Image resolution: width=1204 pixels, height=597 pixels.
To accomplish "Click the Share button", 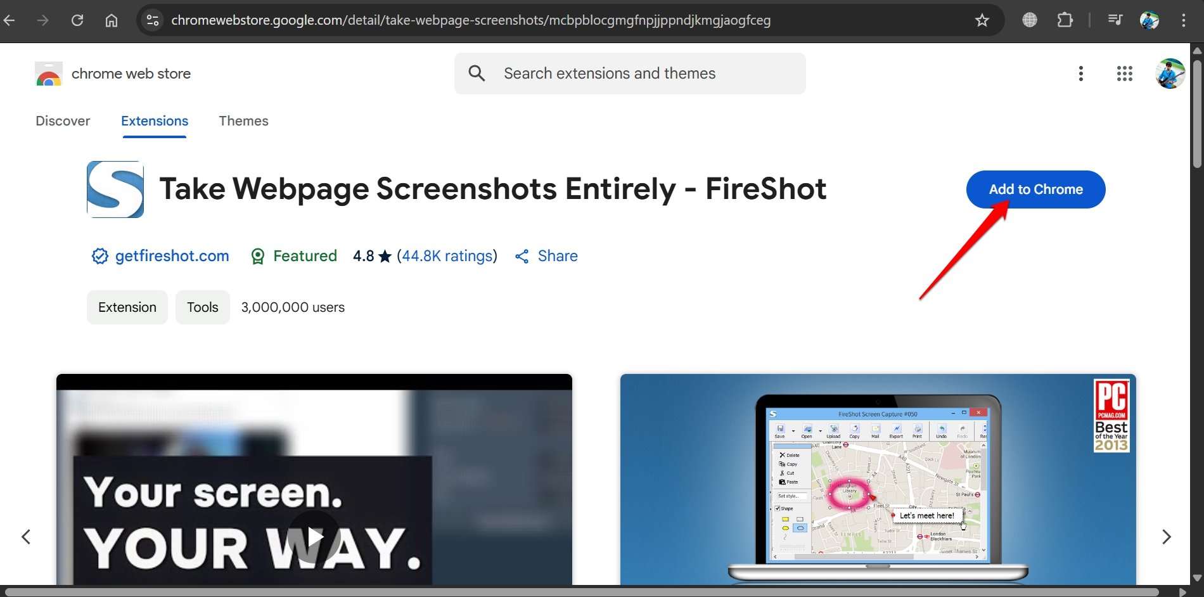I will point(546,256).
